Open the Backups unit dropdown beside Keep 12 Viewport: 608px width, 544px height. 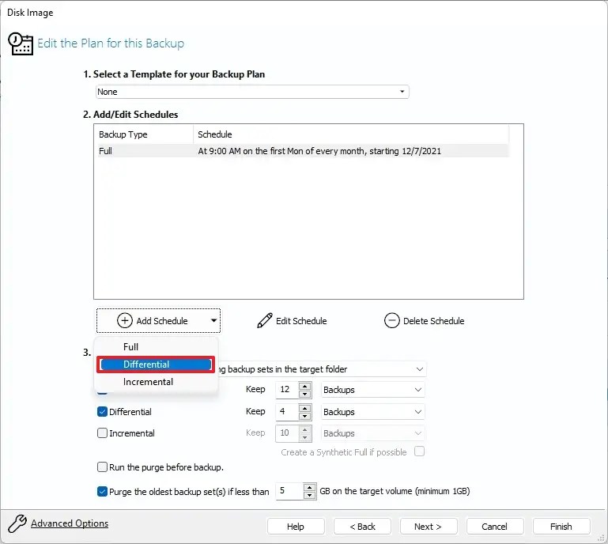(x=372, y=390)
